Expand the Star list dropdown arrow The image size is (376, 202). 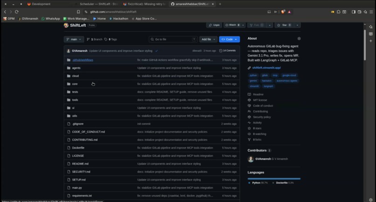pos(297,25)
